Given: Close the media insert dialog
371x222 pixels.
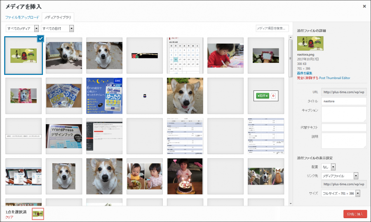Looking at the screenshot, I should click(364, 6).
